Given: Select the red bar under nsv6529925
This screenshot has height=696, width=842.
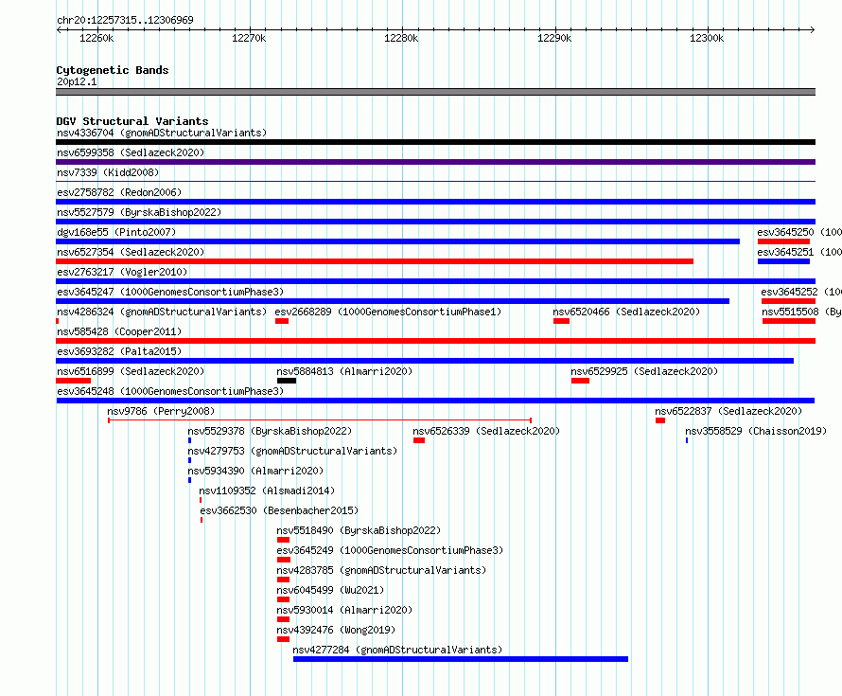Looking at the screenshot, I should coord(581,381).
